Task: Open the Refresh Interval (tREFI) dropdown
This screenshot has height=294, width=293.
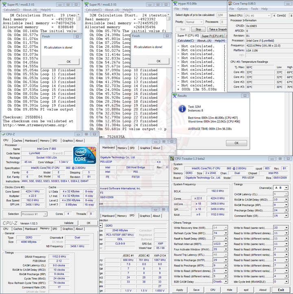Action: pyautogui.click(x=226, y=244)
